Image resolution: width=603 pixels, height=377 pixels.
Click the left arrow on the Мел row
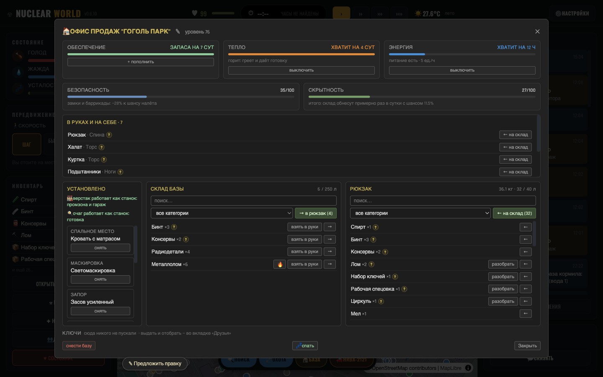[526, 314]
